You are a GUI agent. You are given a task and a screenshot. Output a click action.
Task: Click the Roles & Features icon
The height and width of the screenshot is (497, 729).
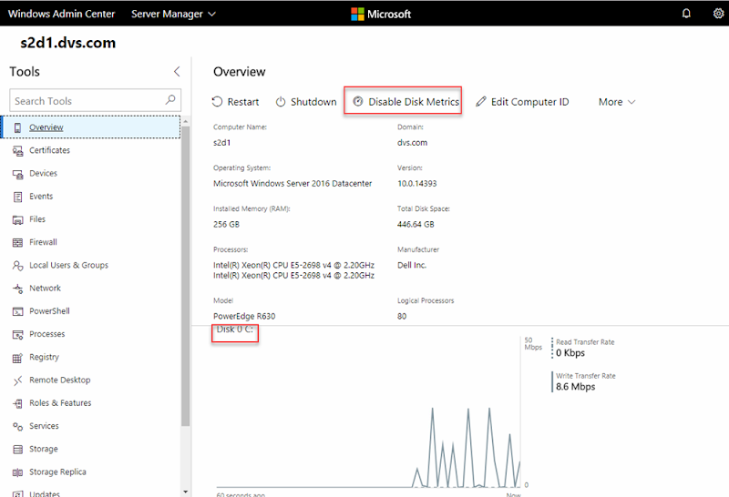17,403
